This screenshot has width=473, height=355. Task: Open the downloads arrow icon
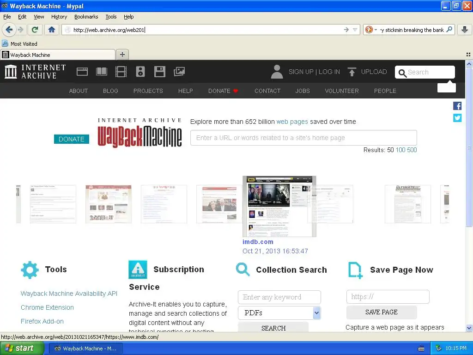click(465, 30)
